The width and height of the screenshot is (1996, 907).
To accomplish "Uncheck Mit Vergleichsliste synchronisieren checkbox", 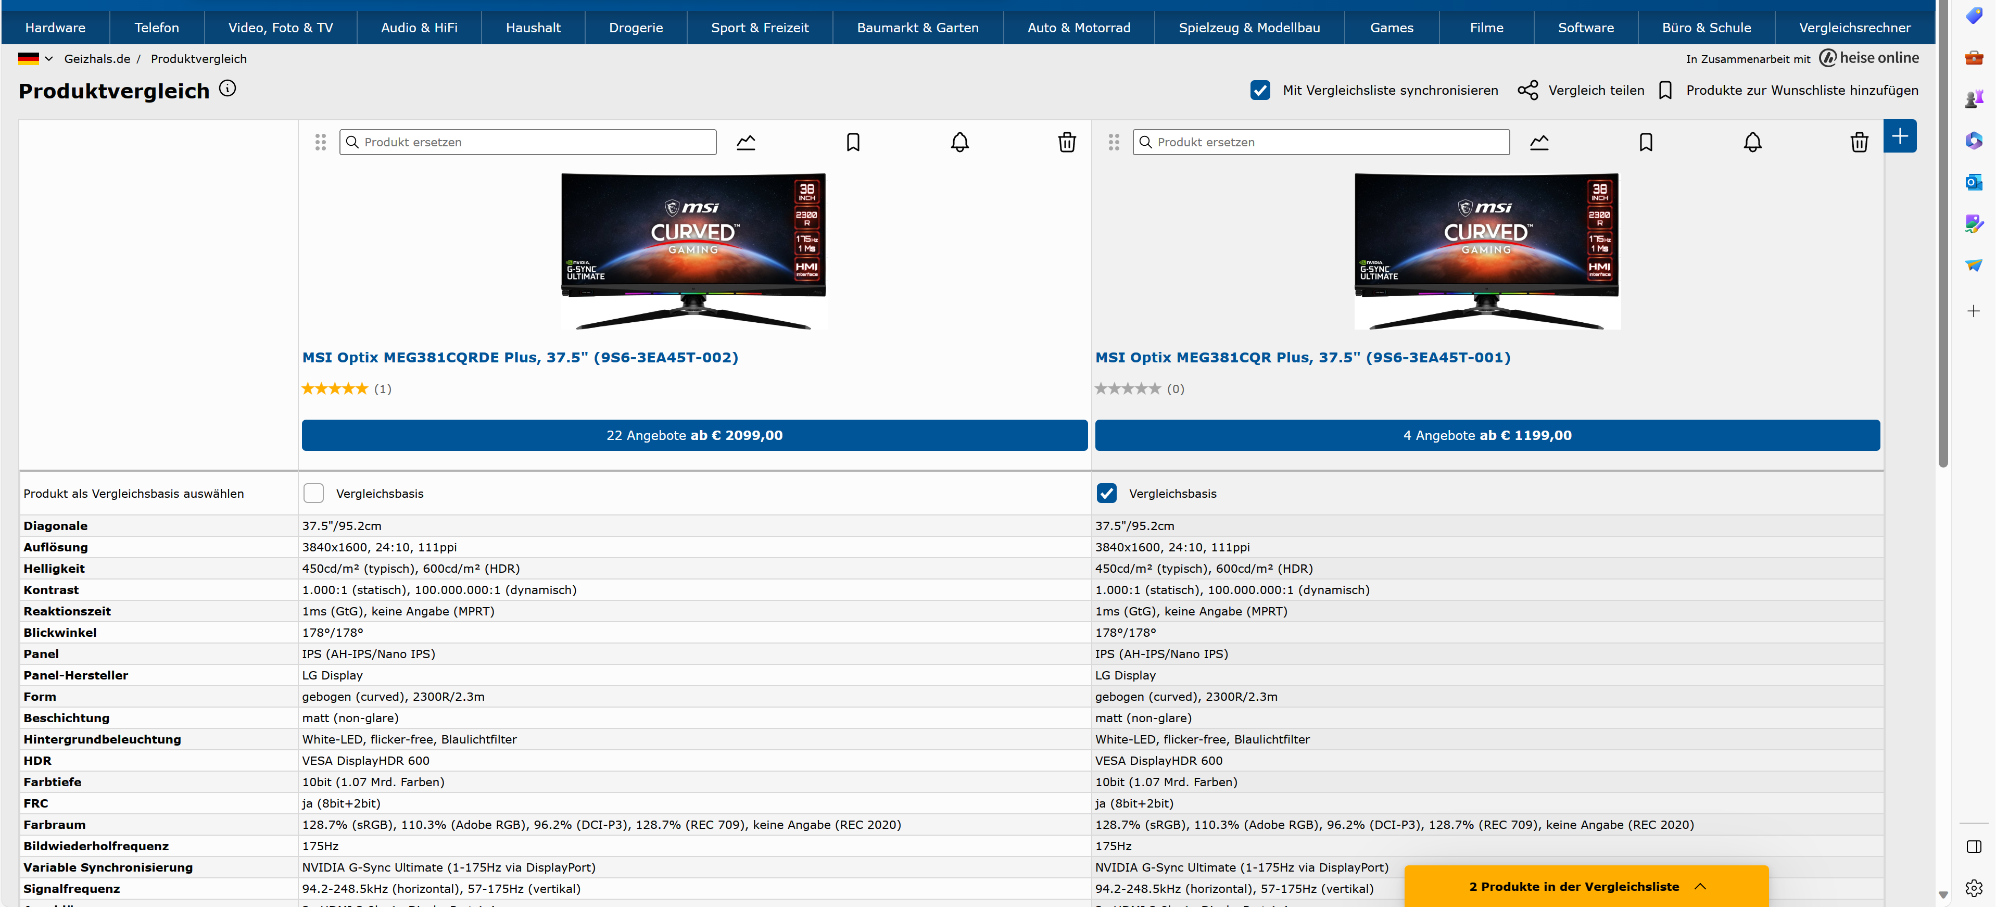I will pos(1260,90).
